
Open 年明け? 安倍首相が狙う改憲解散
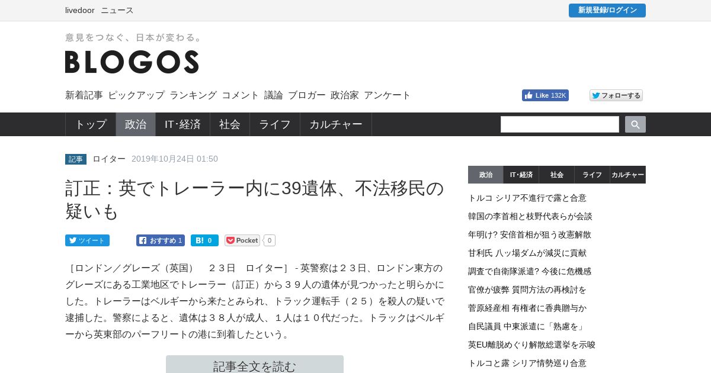tap(530, 234)
